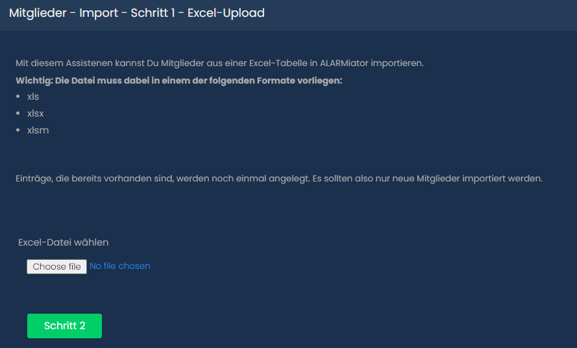Image resolution: width=577 pixels, height=348 pixels.
Task: Select the "xls" format list entry
Action: (x=33, y=97)
